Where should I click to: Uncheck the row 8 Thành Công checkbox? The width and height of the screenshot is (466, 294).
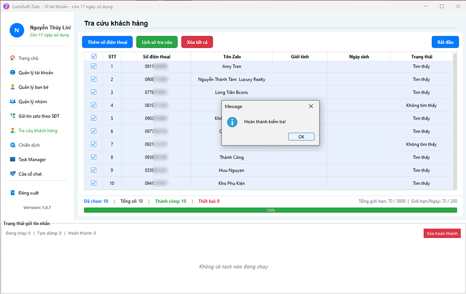point(94,157)
